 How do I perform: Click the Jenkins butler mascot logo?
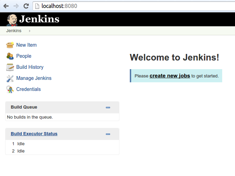pyautogui.click(x=12, y=20)
